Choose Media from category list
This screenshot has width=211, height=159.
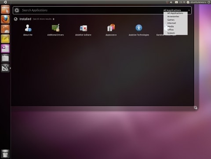point(171,26)
